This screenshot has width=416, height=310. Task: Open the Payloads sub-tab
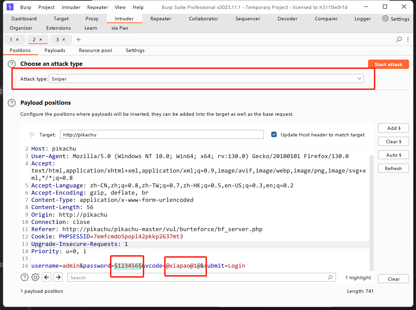click(55, 50)
